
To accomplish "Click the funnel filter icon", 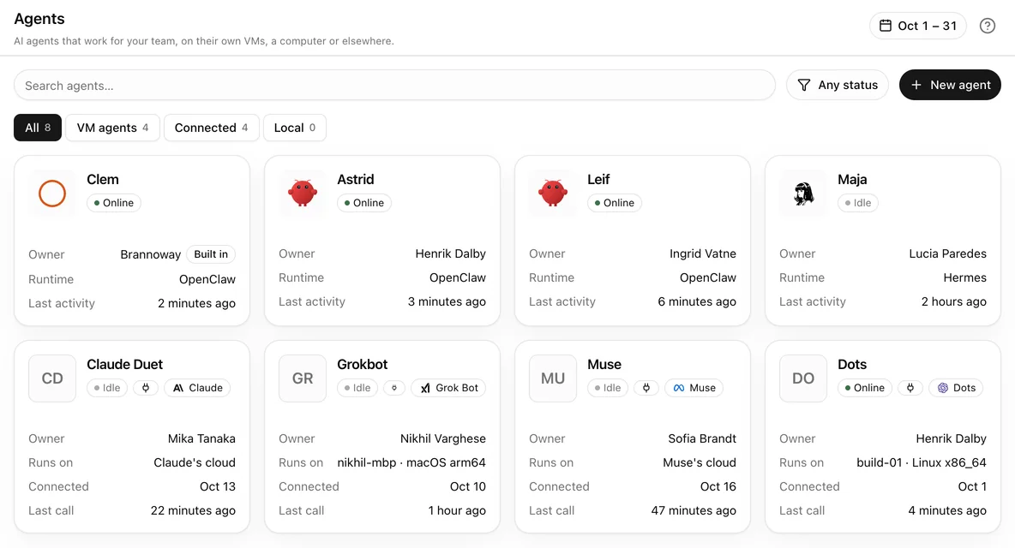I will click(x=803, y=86).
